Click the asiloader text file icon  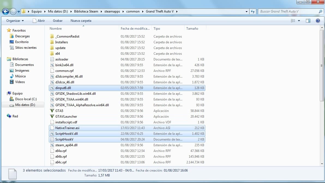point(52,59)
